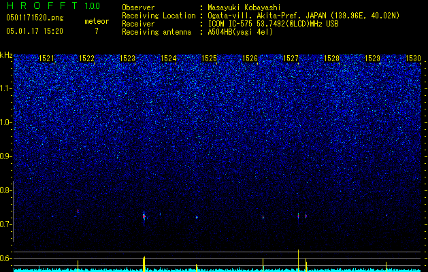Click the kHz axis unit label
The height and width of the screenshot is (272, 428).
pyautogui.click(x=6, y=55)
